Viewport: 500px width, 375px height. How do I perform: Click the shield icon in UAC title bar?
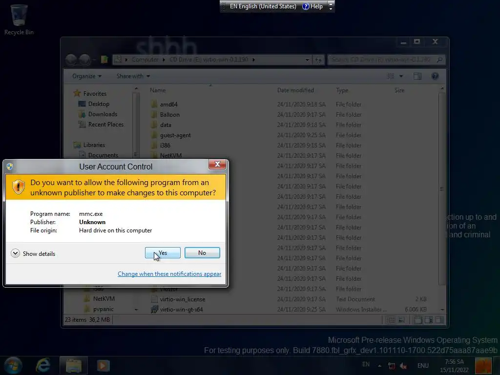pyautogui.click(x=10, y=167)
